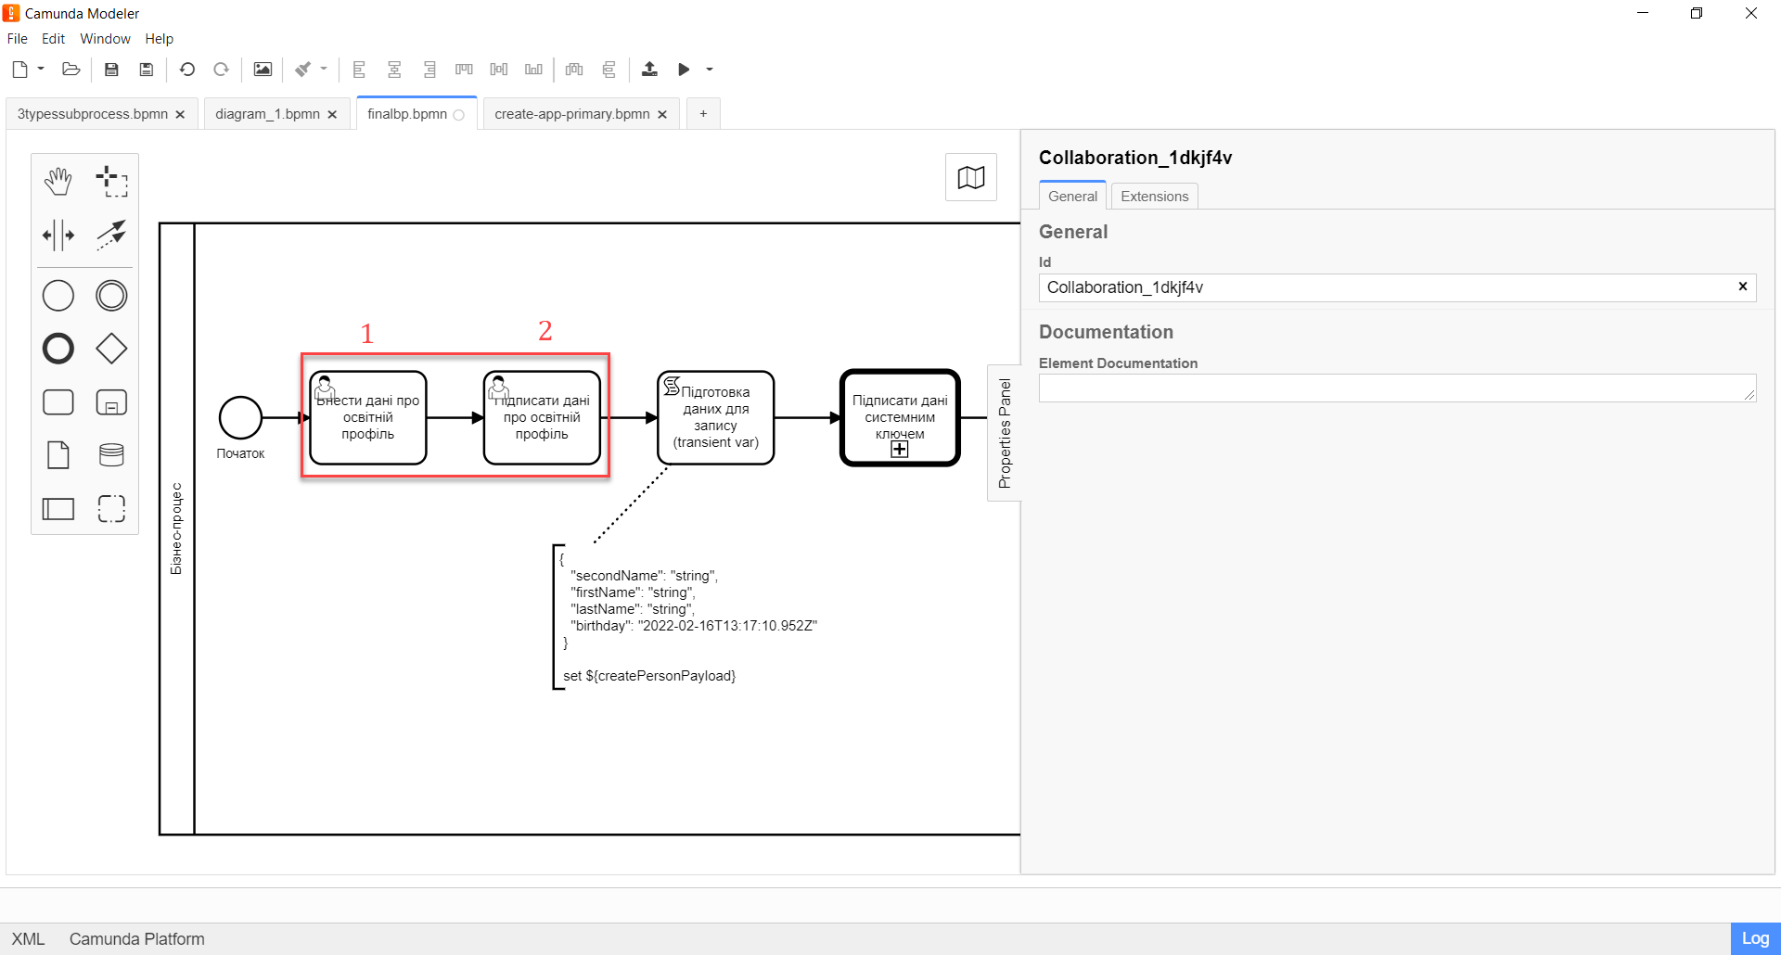Select the intermediate event shape in palette
1781x955 pixels.
111,296
